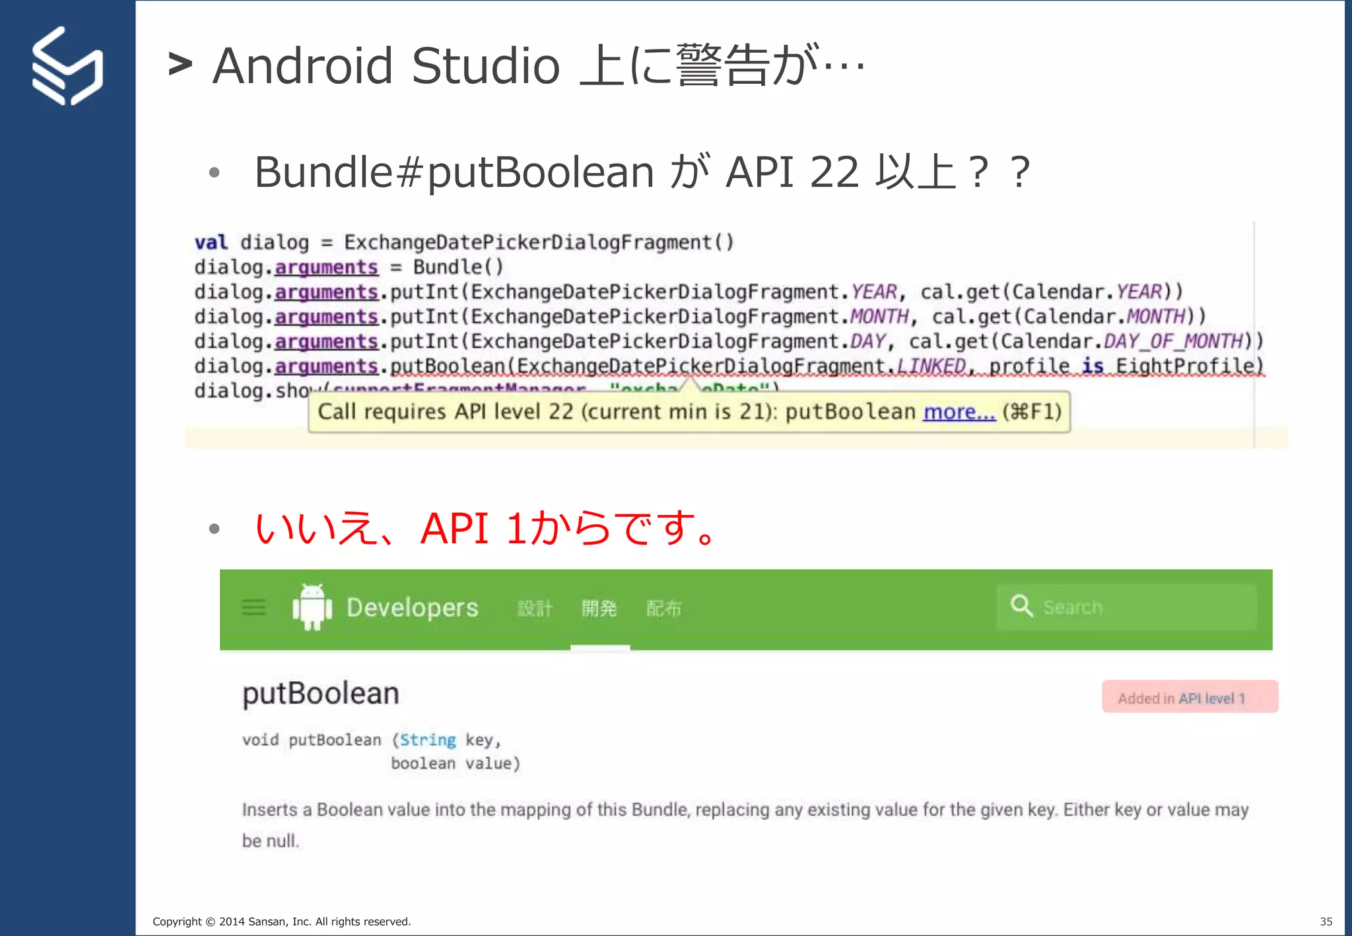Open the hamburger menu in Developers header

coord(254,607)
